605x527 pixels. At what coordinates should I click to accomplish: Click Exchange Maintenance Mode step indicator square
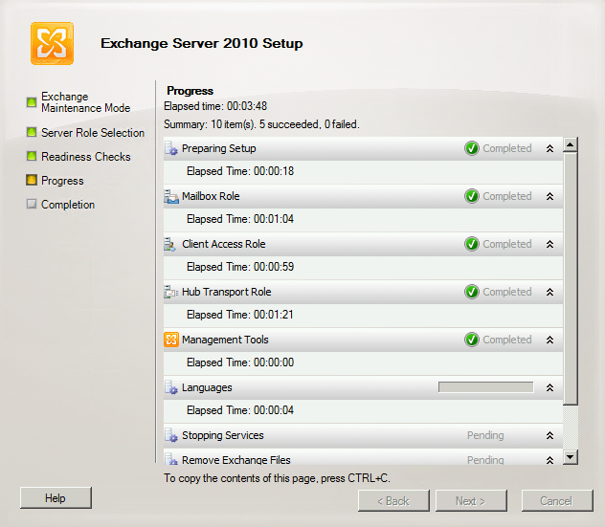[x=32, y=102]
